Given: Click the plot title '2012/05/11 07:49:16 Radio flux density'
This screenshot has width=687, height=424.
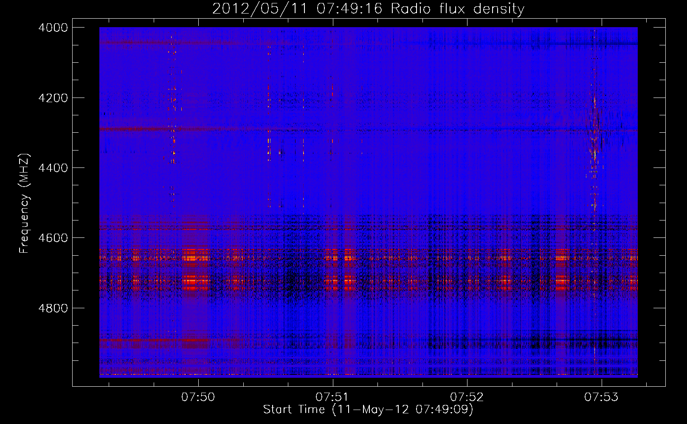Looking at the screenshot, I should click(369, 8).
